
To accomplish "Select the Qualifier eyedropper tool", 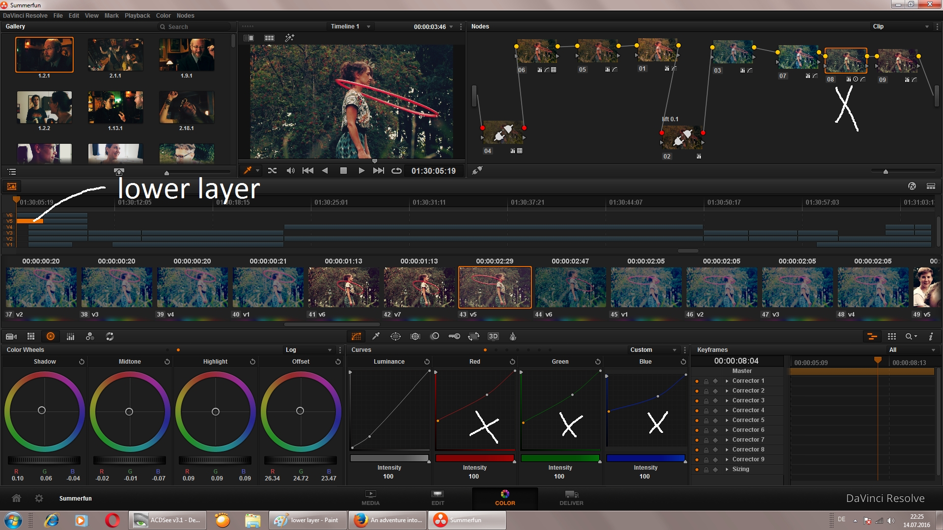I will point(376,337).
